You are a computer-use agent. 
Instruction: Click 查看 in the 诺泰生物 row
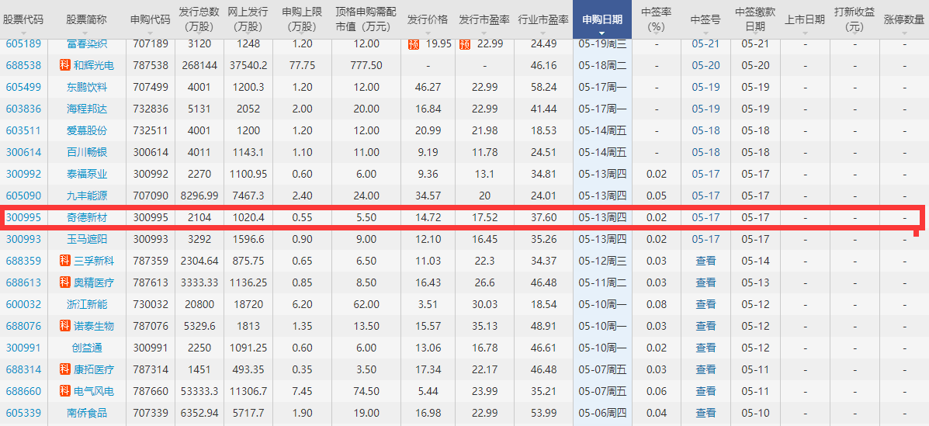click(x=705, y=326)
